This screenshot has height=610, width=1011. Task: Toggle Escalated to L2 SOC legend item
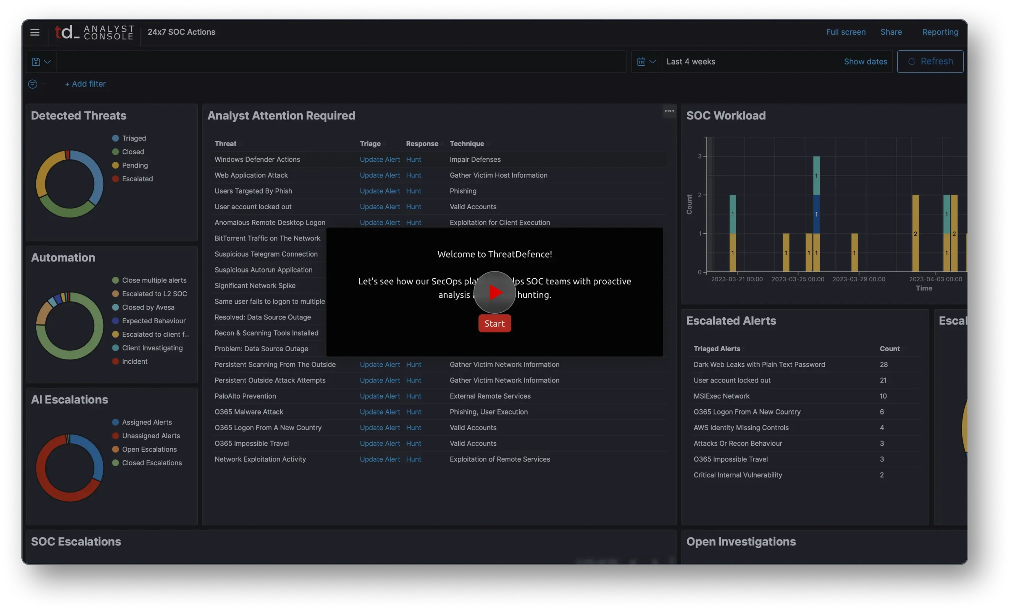point(150,294)
